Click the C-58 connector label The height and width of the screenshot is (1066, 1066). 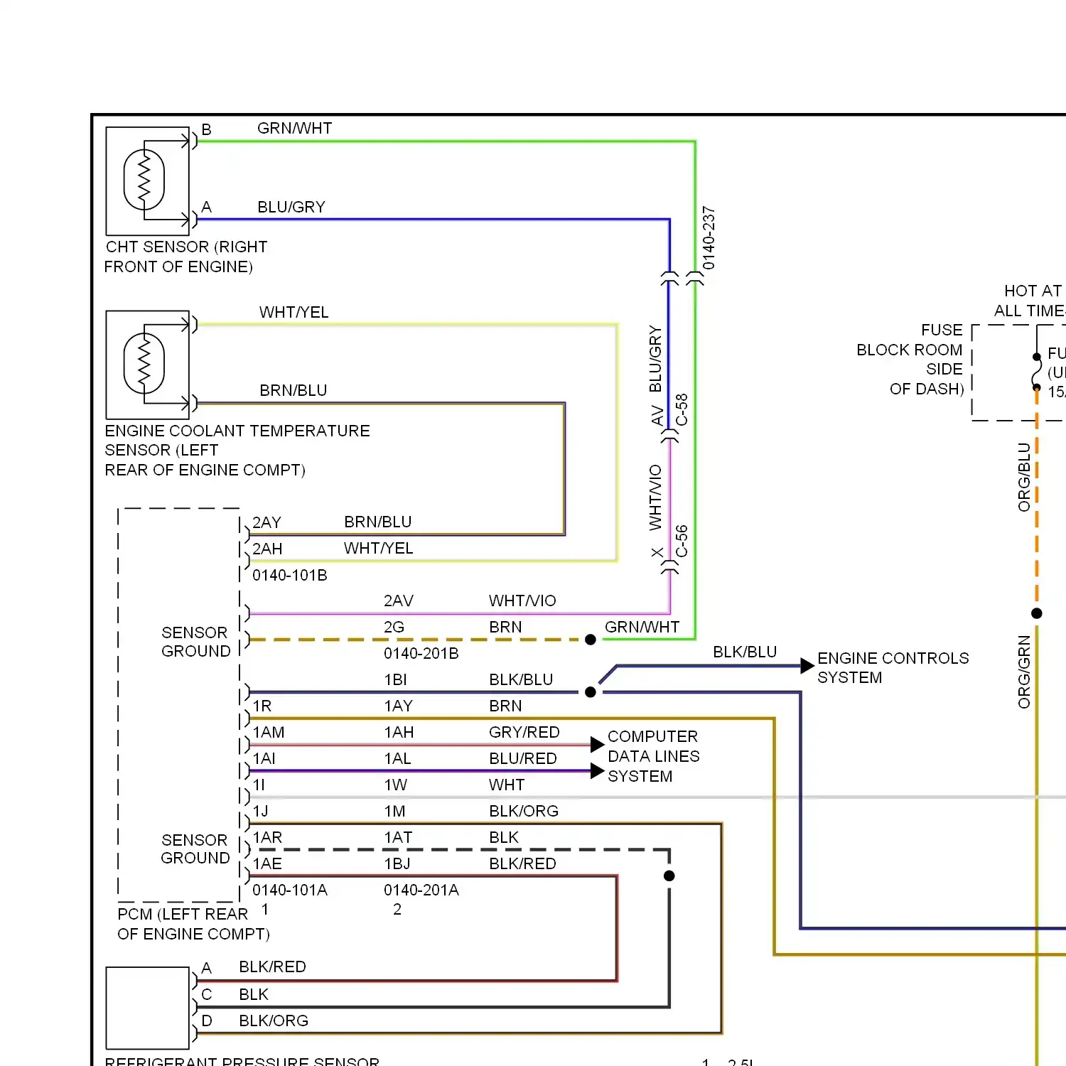[x=682, y=410]
